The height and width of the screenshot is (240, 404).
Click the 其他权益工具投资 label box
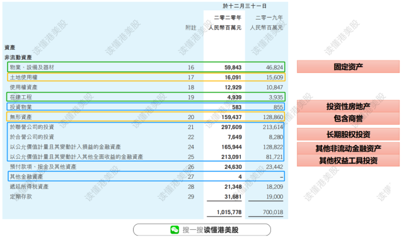[348, 161]
